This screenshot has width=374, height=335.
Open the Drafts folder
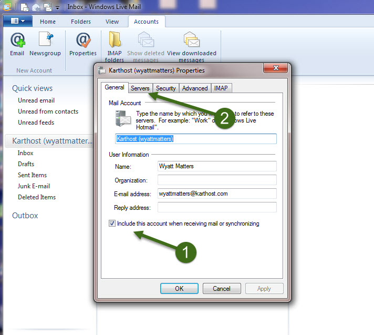(26, 164)
